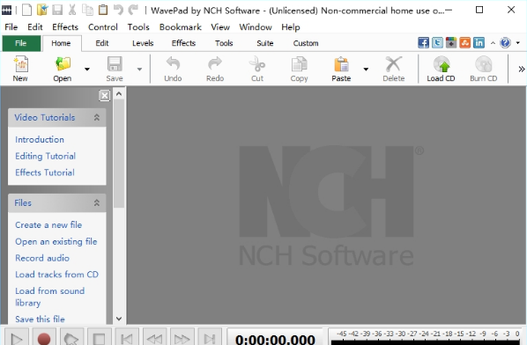Screen dimensions: 527x345
Task: Collapse the Files section
Action: pyautogui.click(x=96, y=202)
